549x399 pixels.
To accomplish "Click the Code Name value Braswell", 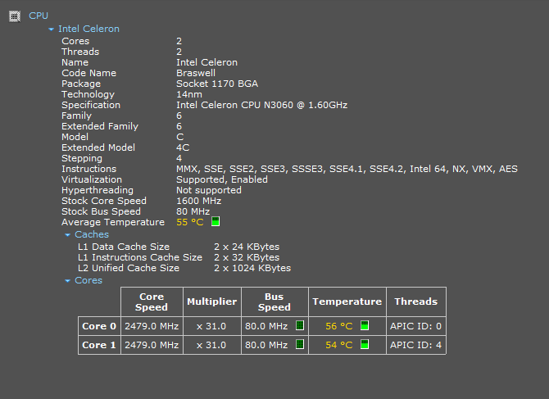I will coord(196,73).
